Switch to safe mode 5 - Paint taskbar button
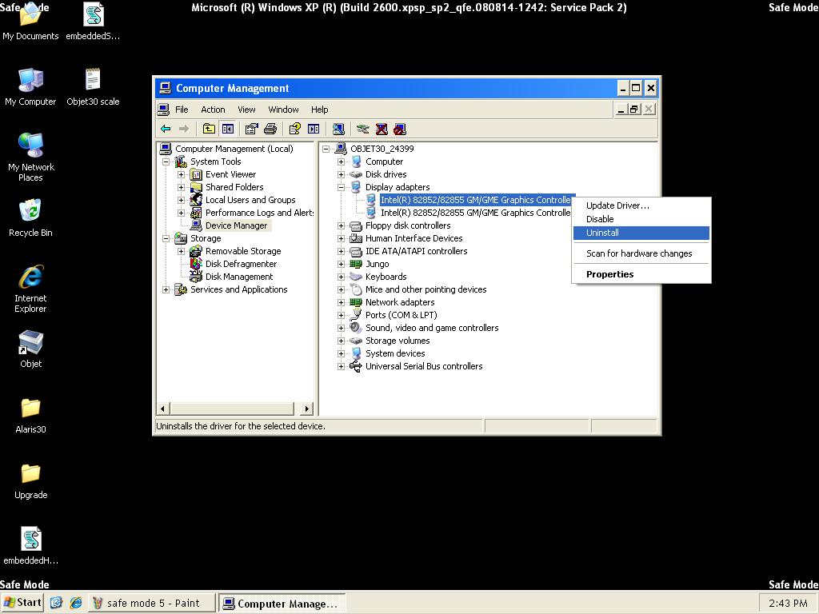 tap(152, 603)
